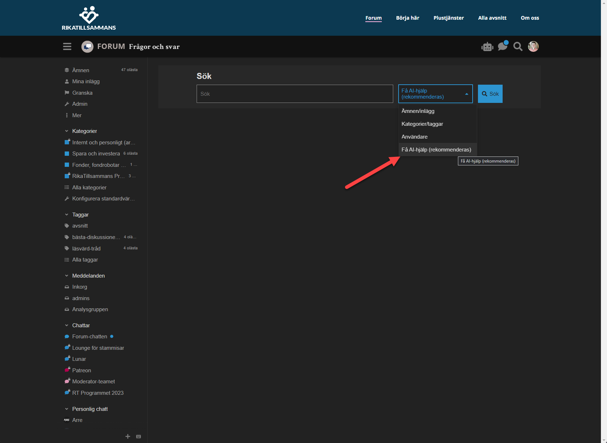Collapse the Chattar section
The width and height of the screenshot is (607, 443).
click(x=67, y=325)
